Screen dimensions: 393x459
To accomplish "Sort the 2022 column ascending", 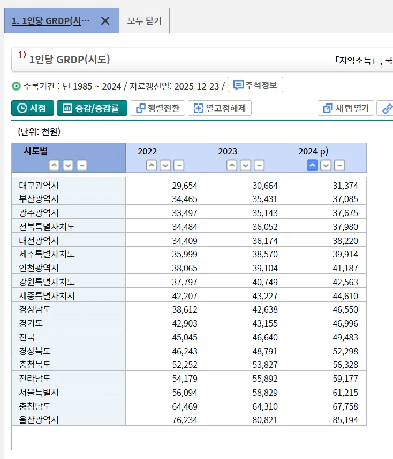I will [x=152, y=165].
